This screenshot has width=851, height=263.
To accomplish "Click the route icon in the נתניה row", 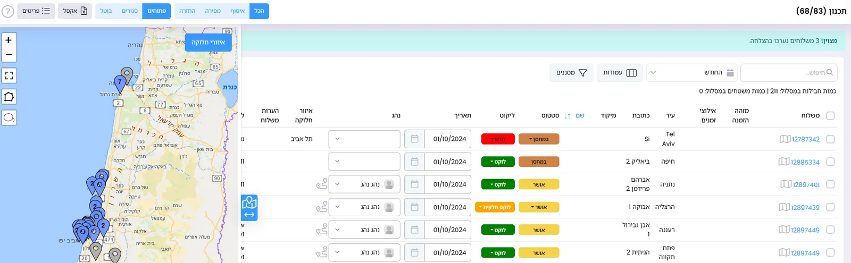I will tap(322, 184).
